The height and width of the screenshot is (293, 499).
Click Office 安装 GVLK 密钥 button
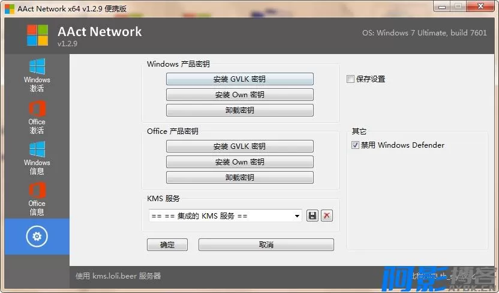(x=239, y=146)
